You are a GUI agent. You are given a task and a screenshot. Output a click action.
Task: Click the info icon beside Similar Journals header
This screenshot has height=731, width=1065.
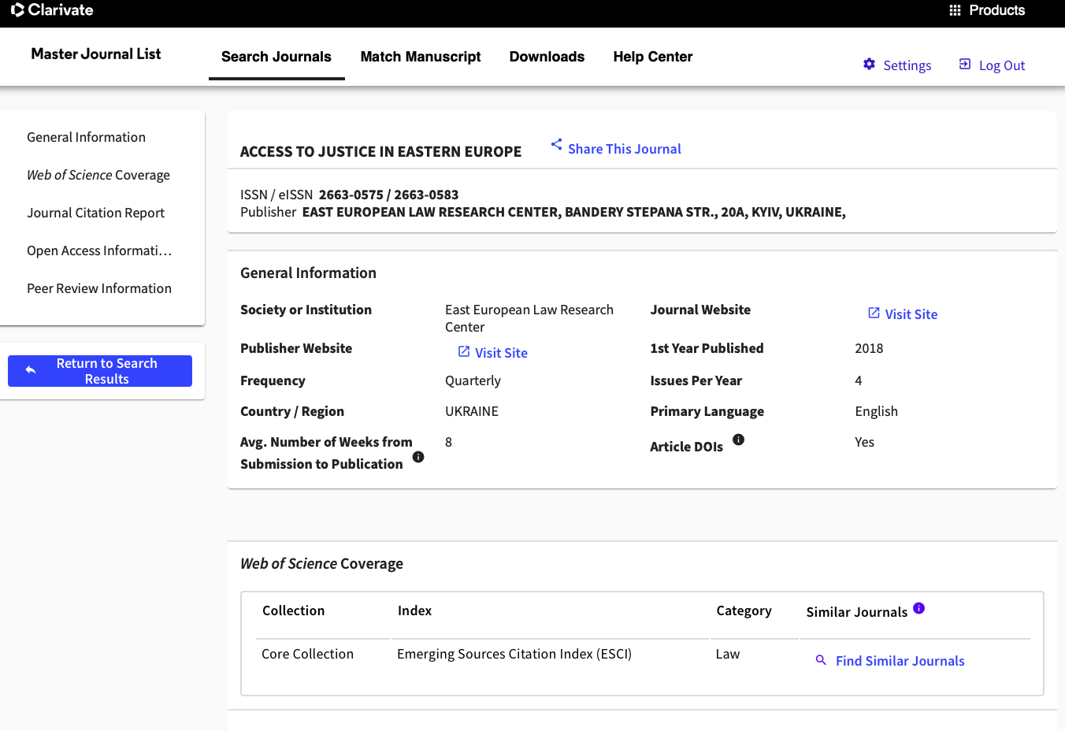tap(919, 607)
